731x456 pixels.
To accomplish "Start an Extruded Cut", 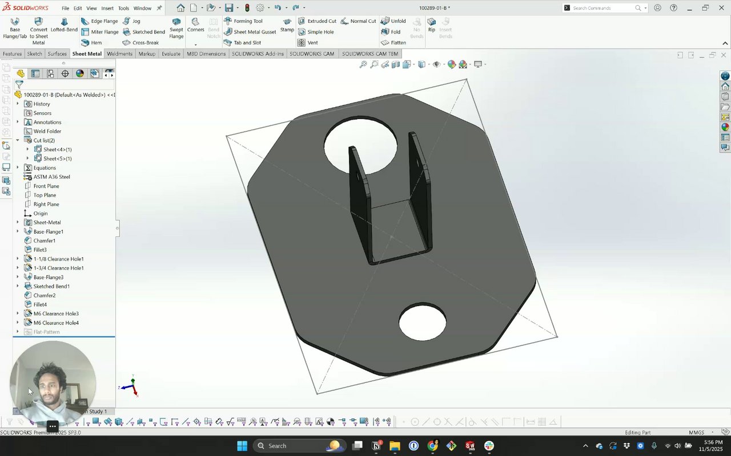I will (317, 21).
